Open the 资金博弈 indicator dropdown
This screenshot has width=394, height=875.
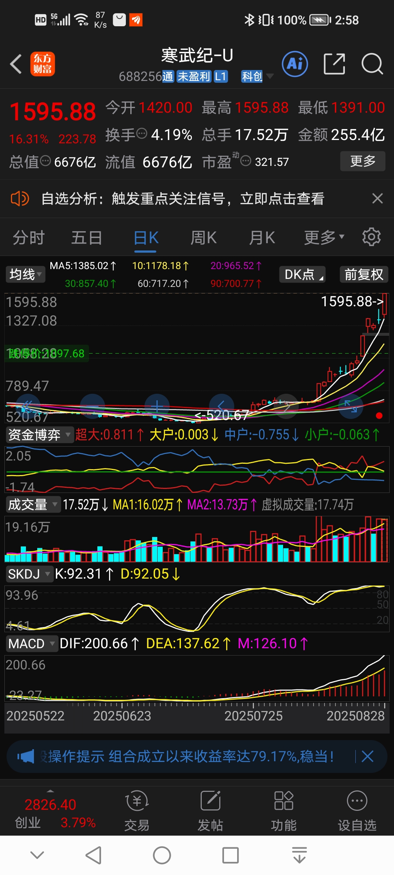pos(39,435)
